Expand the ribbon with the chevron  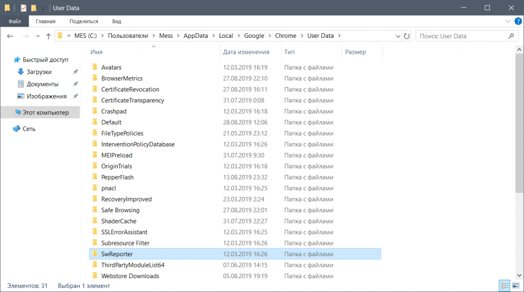(507, 21)
